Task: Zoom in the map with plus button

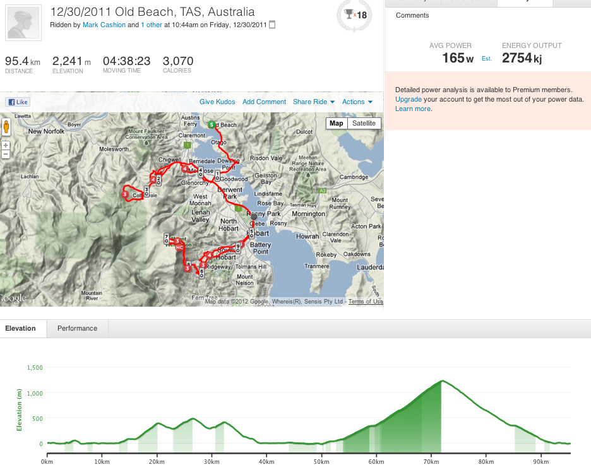Action: 6,145
